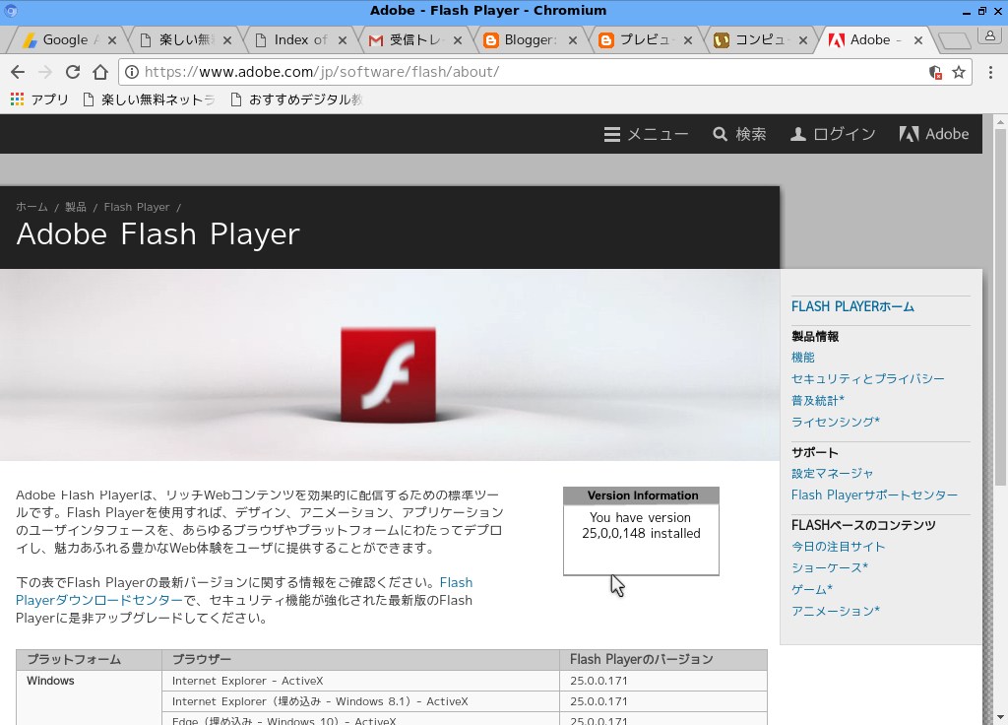This screenshot has height=725, width=1008.
Task: Open 楽しい無料ネット bookmark
Action: 150,99
